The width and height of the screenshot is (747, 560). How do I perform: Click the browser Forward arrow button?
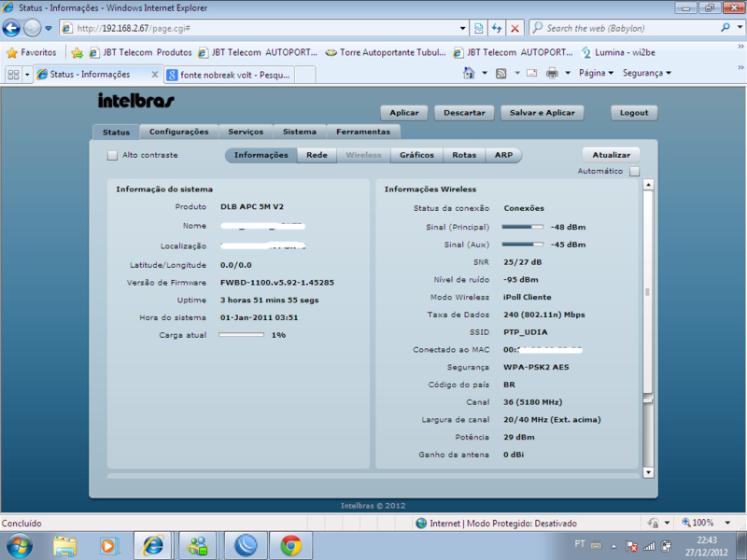click(x=32, y=28)
